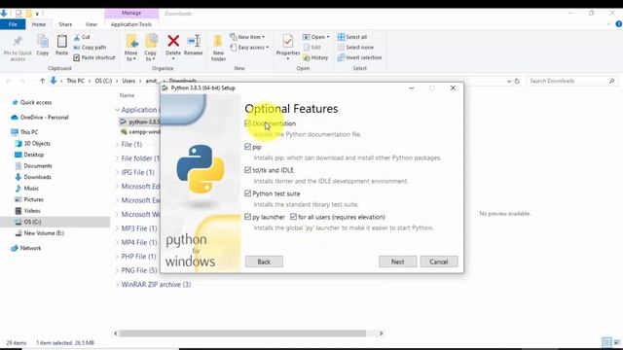
Task: Open the New item dropdown
Action: [x=247, y=37]
